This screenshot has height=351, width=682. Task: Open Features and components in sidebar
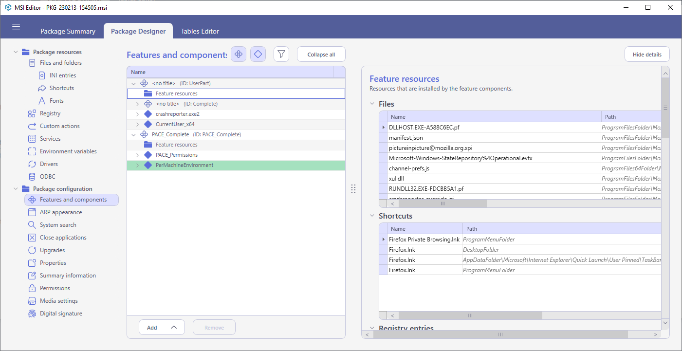click(72, 200)
